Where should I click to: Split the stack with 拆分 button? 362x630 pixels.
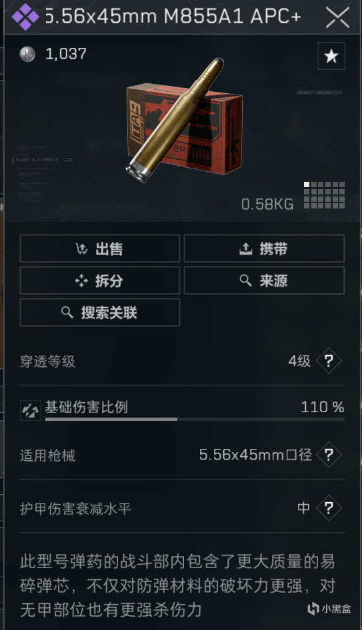[x=100, y=280]
